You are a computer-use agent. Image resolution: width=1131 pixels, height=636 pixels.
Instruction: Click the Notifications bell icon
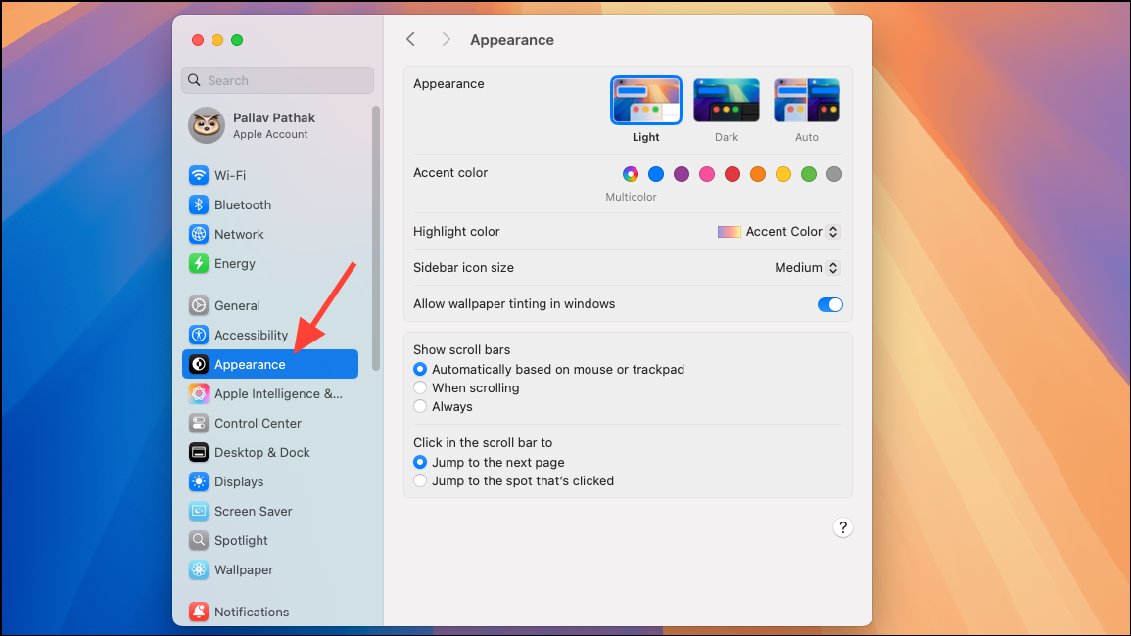coord(199,612)
